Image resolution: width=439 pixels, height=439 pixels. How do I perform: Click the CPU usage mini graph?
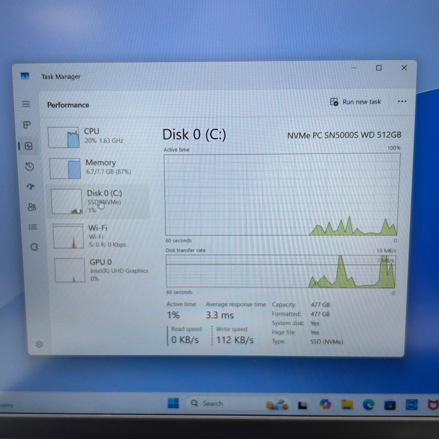tap(64, 137)
